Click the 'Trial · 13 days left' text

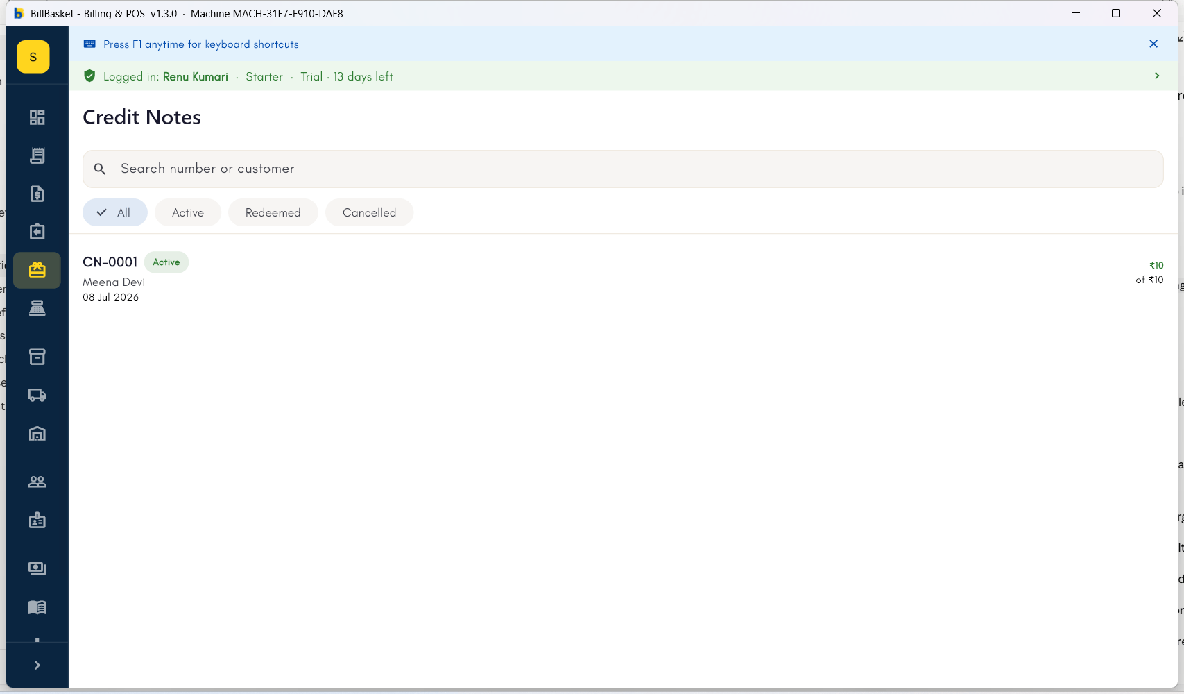point(347,76)
